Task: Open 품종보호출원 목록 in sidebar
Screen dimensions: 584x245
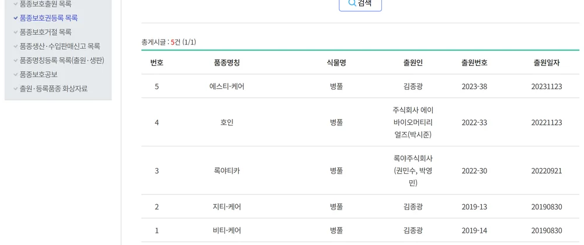Action: (46, 5)
